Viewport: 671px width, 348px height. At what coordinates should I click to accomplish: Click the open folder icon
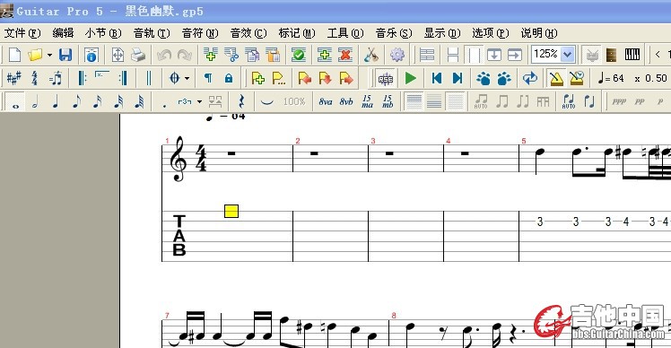tap(35, 55)
